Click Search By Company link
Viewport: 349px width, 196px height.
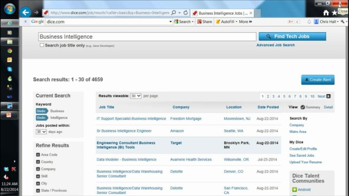pos(297,125)
